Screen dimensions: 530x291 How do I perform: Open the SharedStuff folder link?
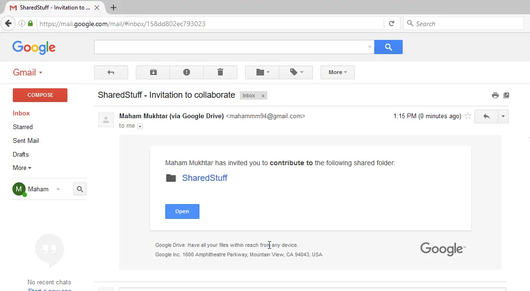pos(205,178)
